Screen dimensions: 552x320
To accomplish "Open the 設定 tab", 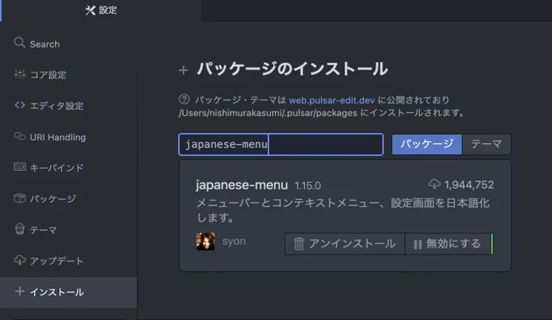I will [x=101, y=10].
